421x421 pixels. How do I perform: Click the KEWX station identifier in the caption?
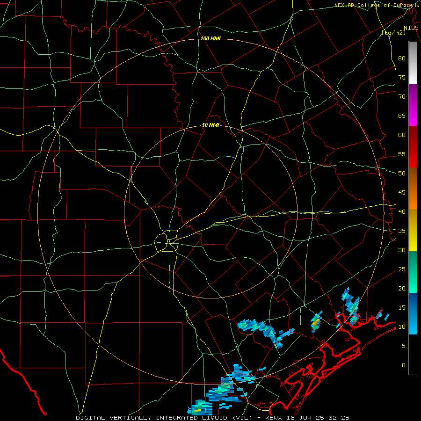click(x=275, y=418)
